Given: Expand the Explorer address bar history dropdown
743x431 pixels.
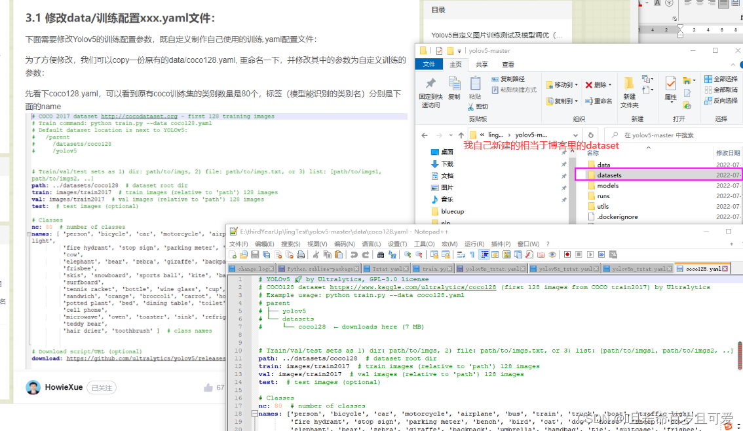Looking at the screenshot, I should tap(575, 135).
